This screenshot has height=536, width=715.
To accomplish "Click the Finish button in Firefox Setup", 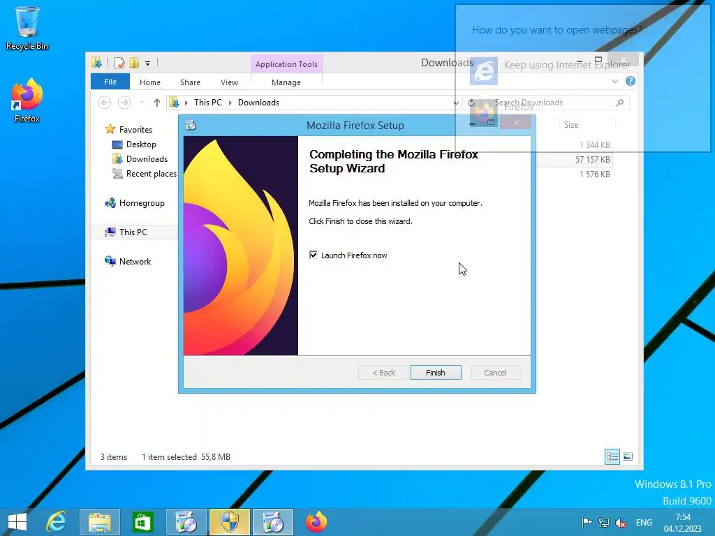I will (436, 373).
